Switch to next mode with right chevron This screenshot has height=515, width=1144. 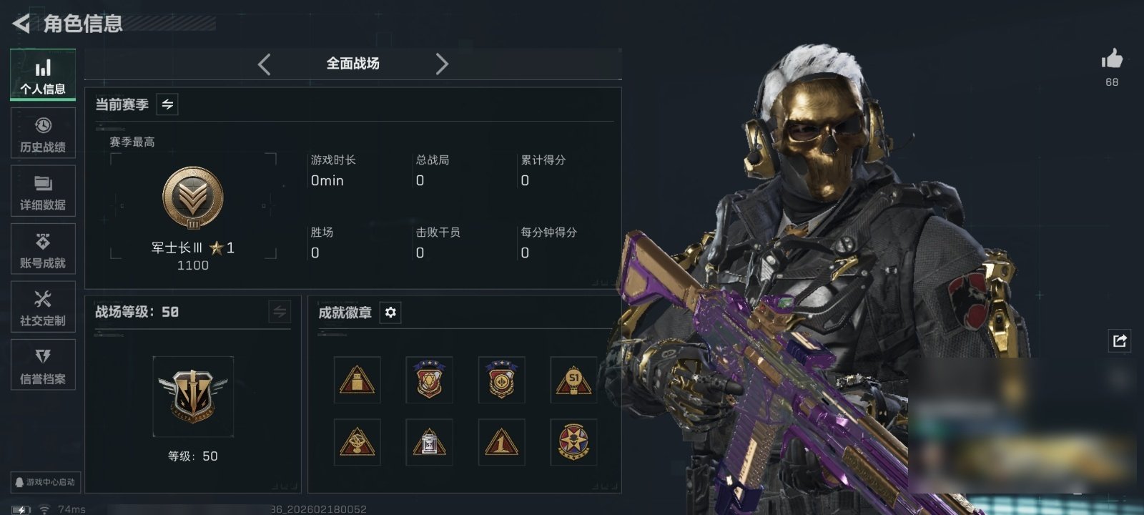click(x=442, y=64)
